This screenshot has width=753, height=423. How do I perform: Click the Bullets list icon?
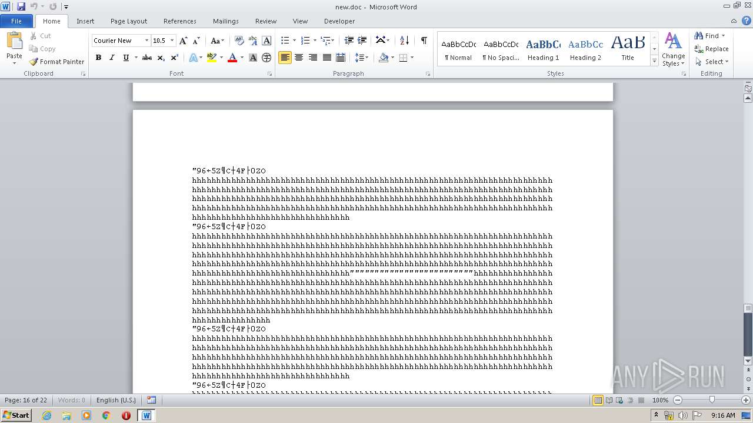(285, 41)
